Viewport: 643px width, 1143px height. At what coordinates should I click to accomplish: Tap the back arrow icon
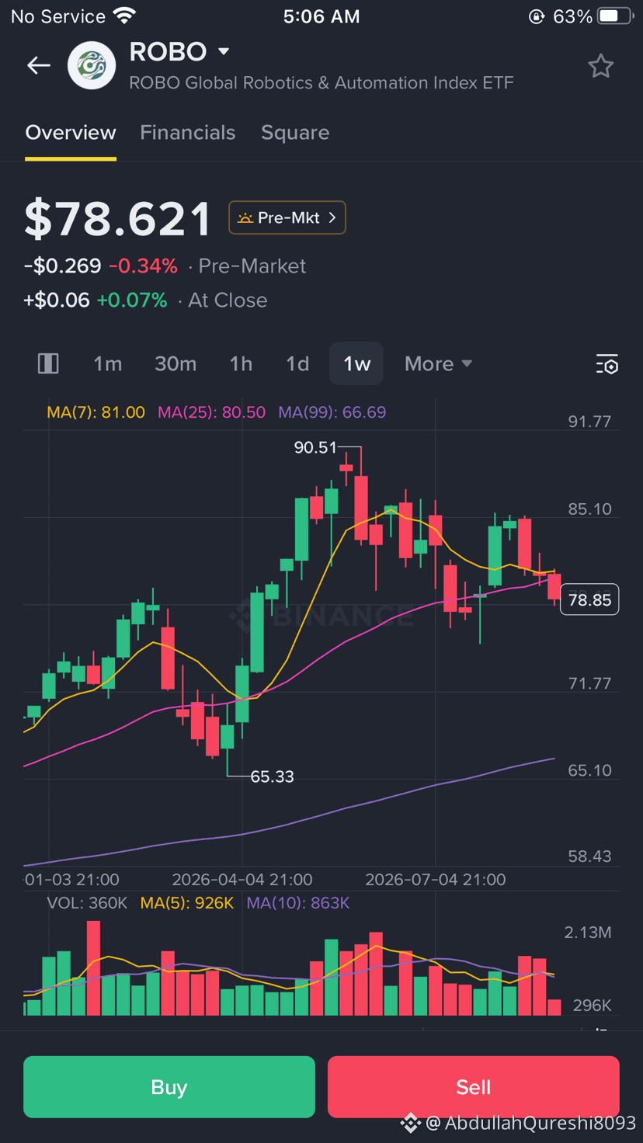point(39,66)
